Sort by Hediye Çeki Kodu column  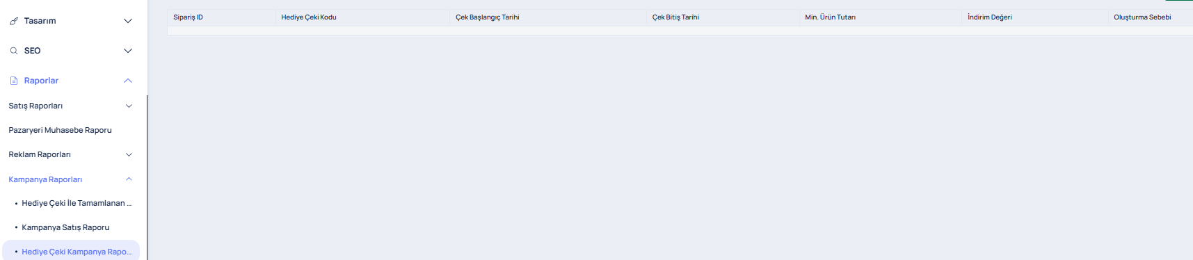pyautogui.click(x=309, y=17)
